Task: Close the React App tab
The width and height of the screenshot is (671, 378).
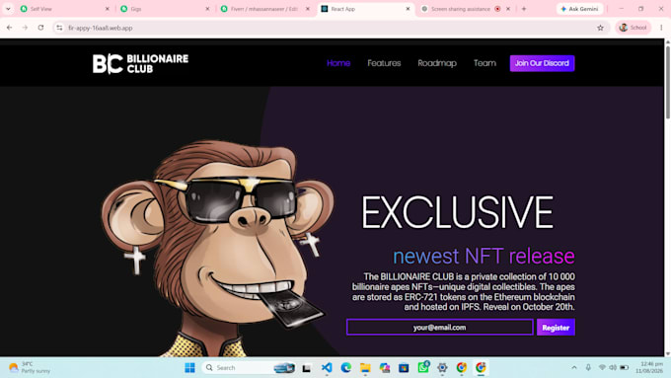Action: tap(408, 9)
